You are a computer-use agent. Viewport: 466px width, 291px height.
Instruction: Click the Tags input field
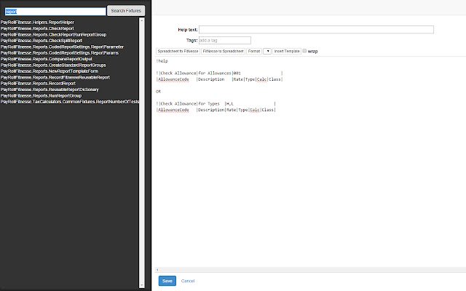click(x=225, y=41)
